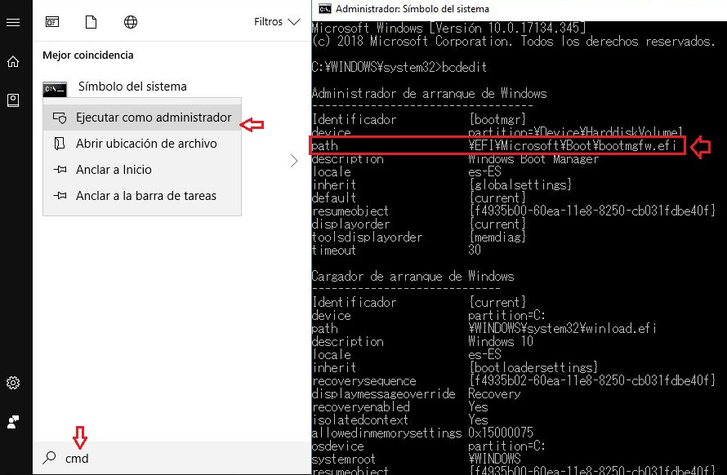Click the recoverysequence GUID value

(x=592, y=380)
